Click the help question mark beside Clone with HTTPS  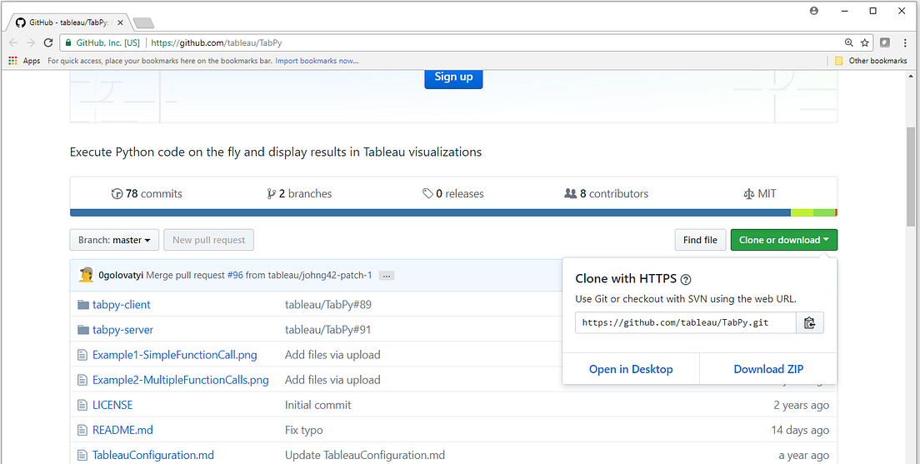point(686,279)
